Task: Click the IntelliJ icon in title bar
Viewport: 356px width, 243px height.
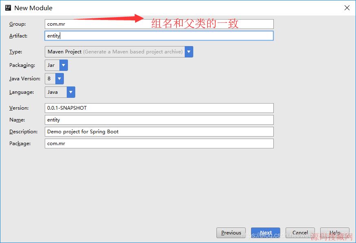Action: [8, 8]
